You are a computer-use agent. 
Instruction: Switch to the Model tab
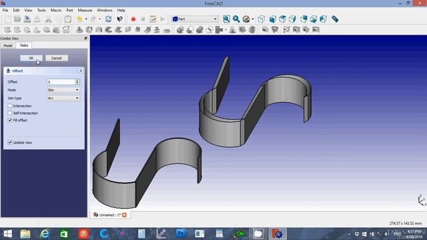click(8, 45)
